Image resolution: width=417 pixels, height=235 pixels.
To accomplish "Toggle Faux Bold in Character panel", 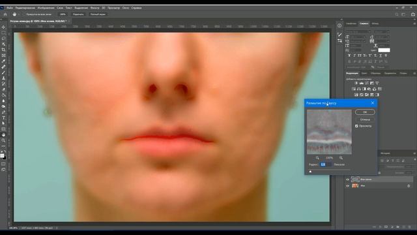I will (x=349, y=55).
